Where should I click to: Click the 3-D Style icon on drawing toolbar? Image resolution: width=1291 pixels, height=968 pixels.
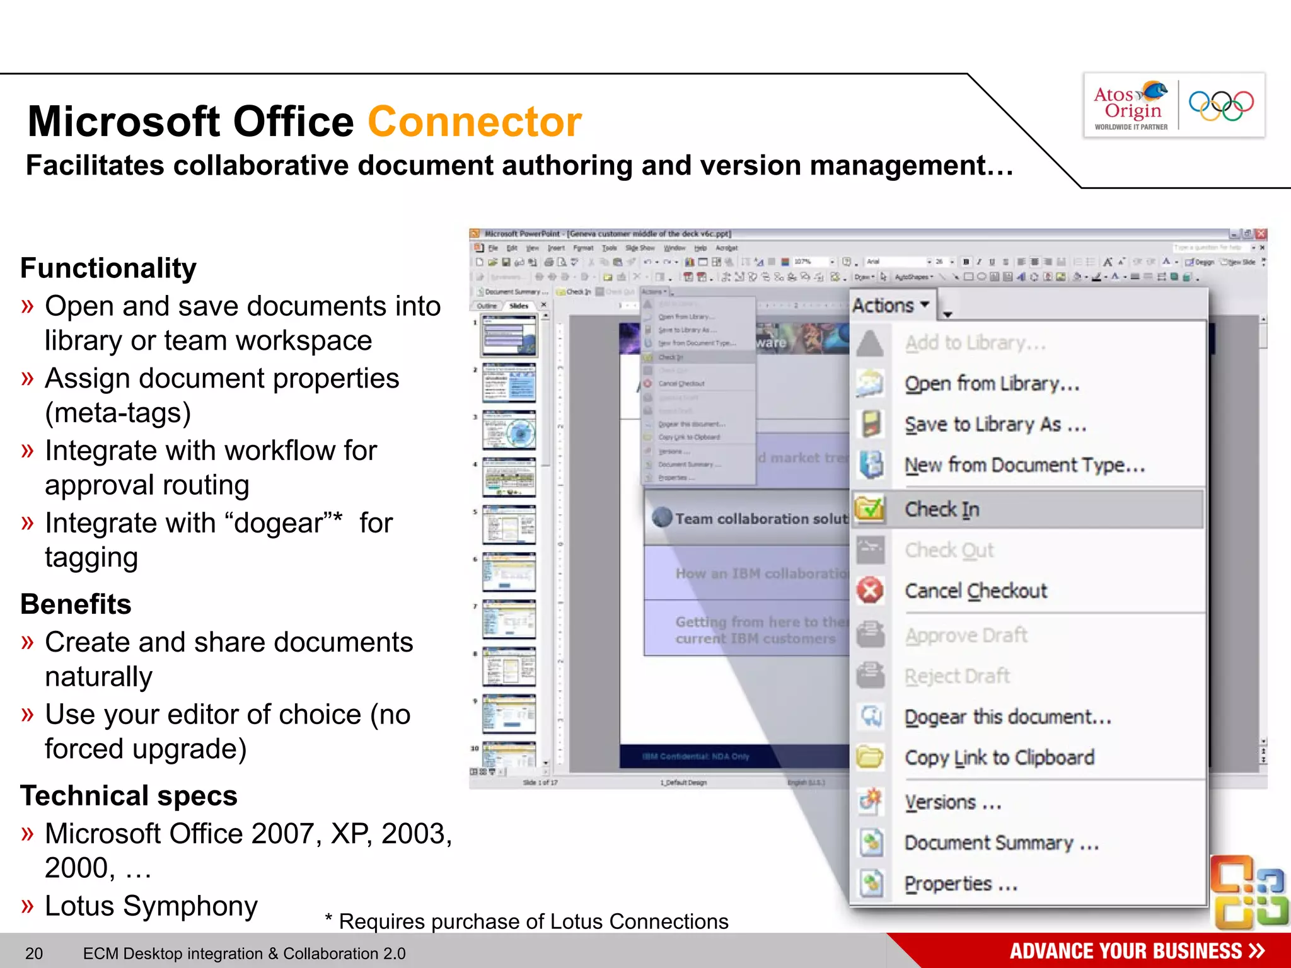pyautogui.click(x=1186, y=277)
